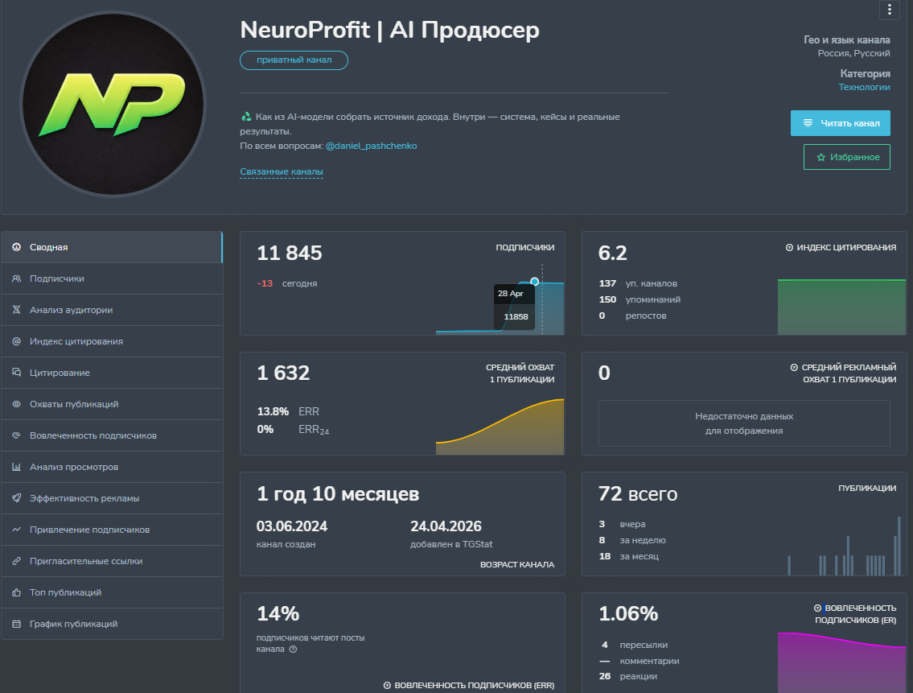Open the Технологии category link

tap(864, 88)
